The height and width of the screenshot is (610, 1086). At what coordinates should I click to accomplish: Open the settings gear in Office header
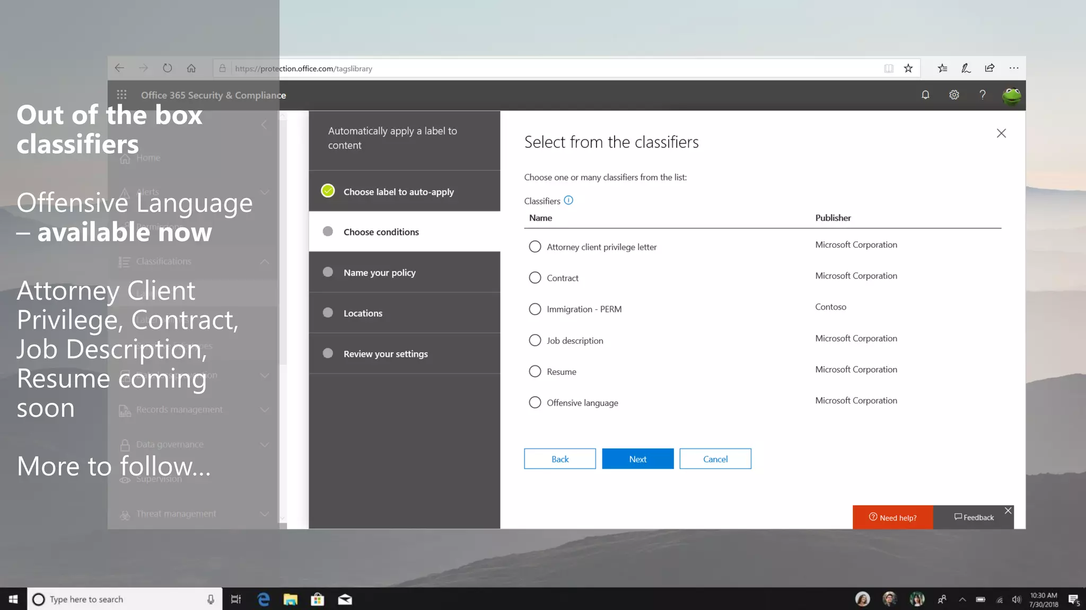954,95
